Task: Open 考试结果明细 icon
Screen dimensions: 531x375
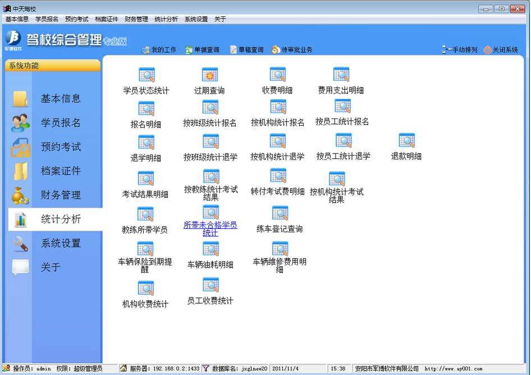Action: 146,179
